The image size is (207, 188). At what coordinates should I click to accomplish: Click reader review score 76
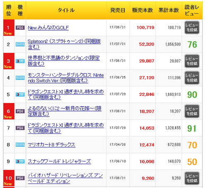coord(192,45)
